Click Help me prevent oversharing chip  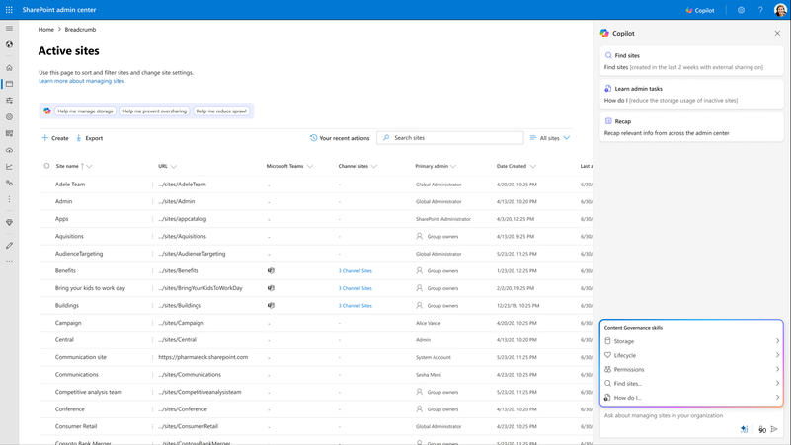tap(154, 111)
